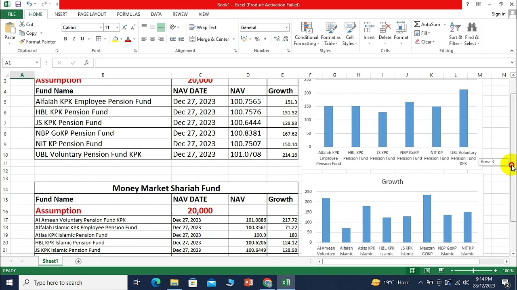Click Increase Decimal icon
Viewport: 517px width, 290px height.
pyautogui.click(x=277, y=39)
